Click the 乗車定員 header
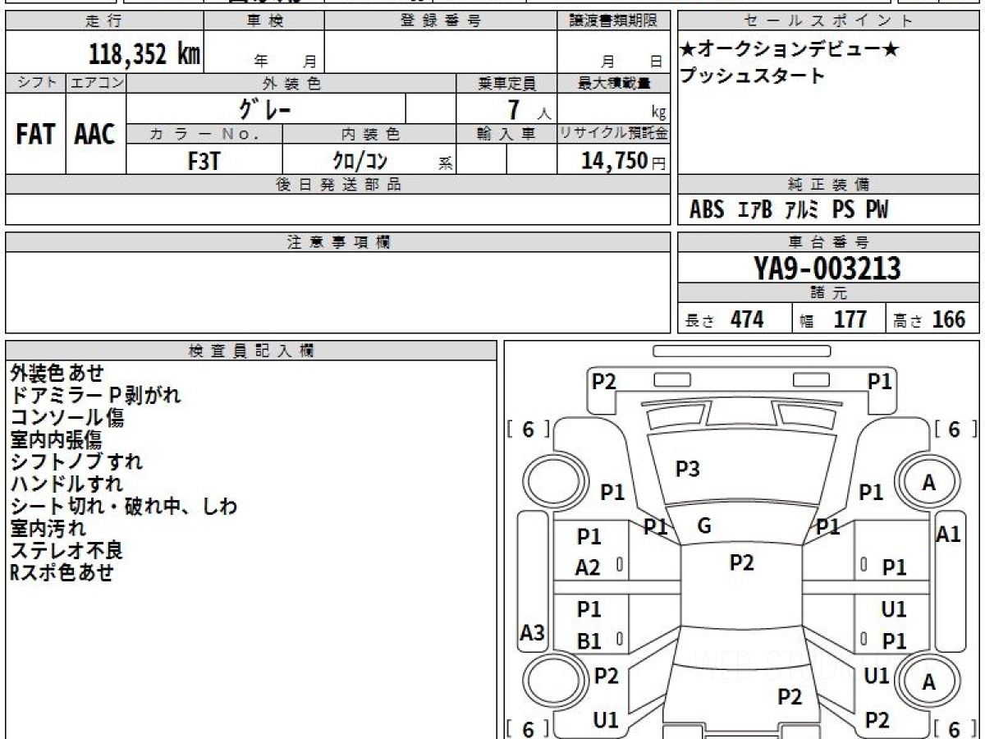The height and width of the screenshot is (739, 985). coord(506,83)
